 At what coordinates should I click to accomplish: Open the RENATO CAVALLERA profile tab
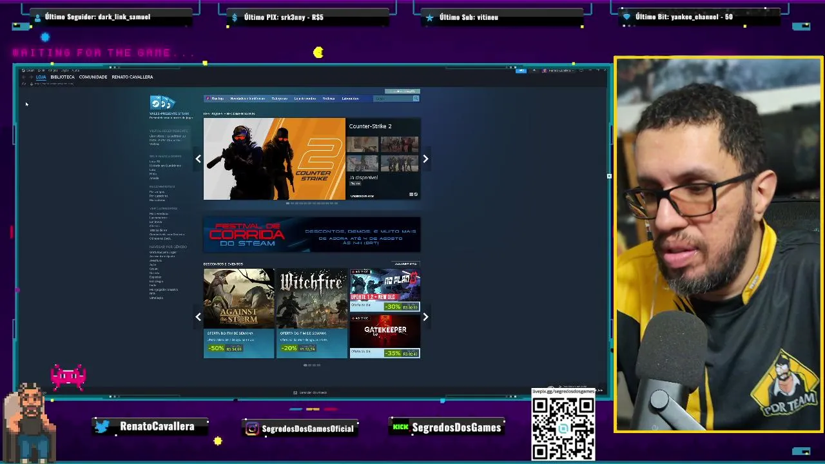132,77
